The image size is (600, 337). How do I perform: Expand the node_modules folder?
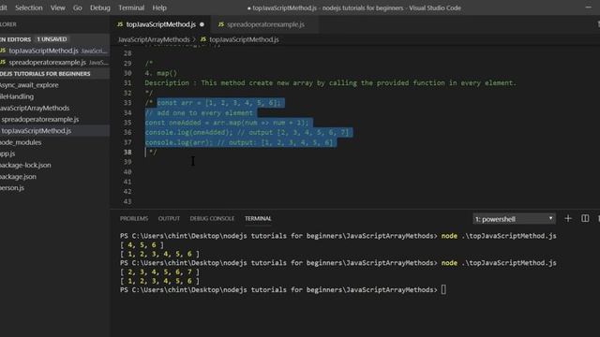point(54,142)
